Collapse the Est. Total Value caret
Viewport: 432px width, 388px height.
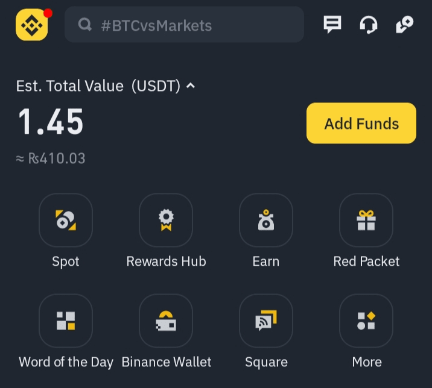[191, 86]
